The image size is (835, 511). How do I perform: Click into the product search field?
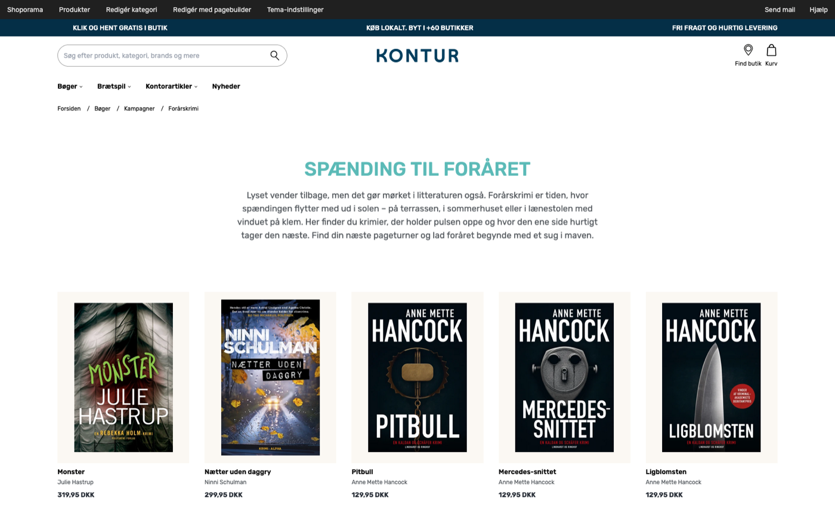tap(161, 55)
